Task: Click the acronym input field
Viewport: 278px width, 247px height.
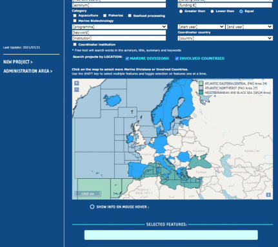Action: pos(119,5)
